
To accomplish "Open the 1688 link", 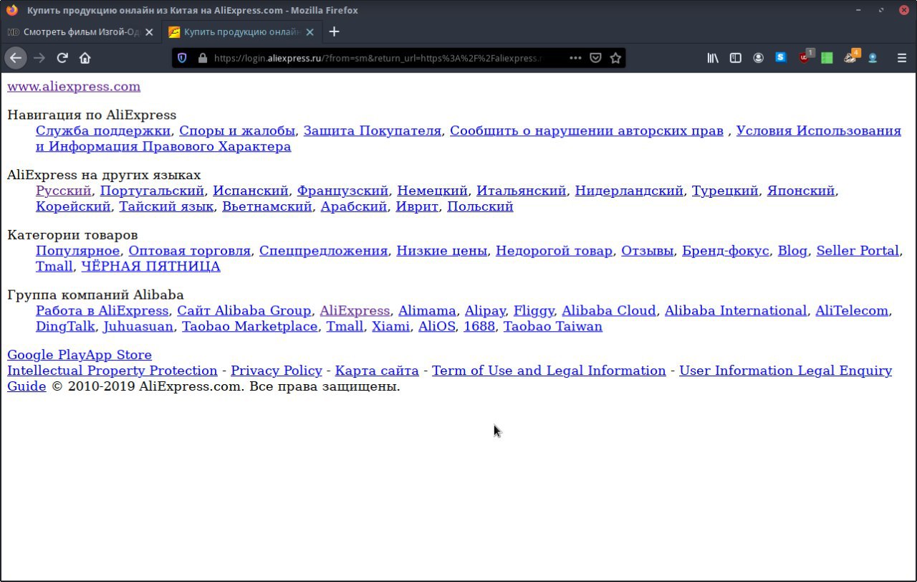I will [x=479, y=327].
